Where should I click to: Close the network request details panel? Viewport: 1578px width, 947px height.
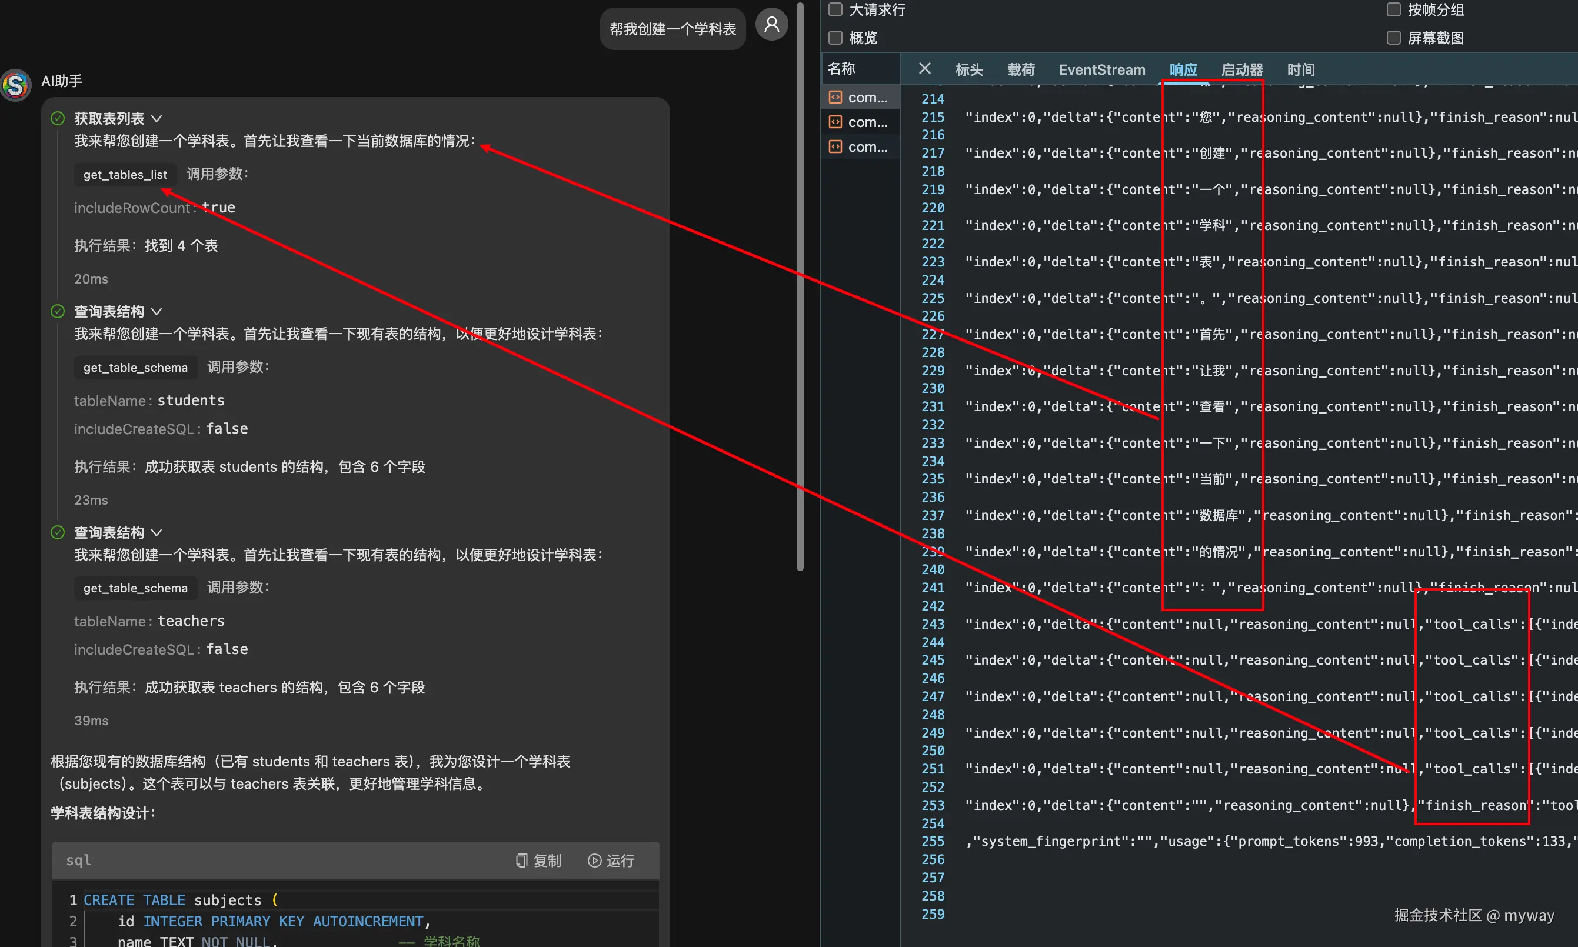924,69
